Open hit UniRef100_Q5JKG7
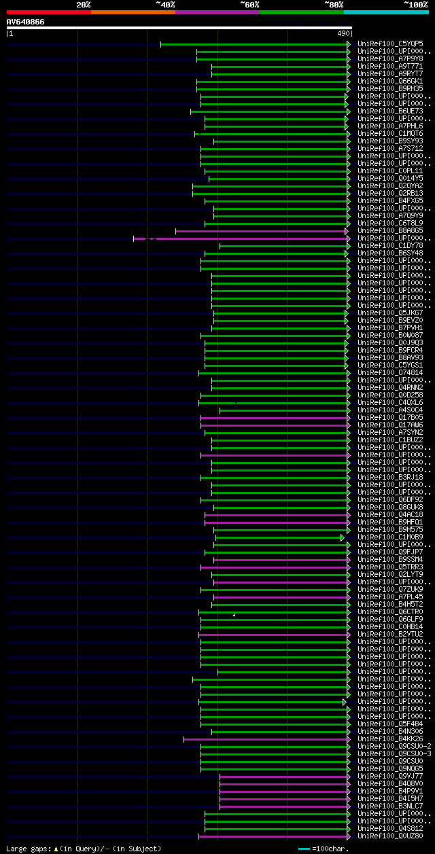The width and height of the screenshot is (435, 854). click(390, 313)
